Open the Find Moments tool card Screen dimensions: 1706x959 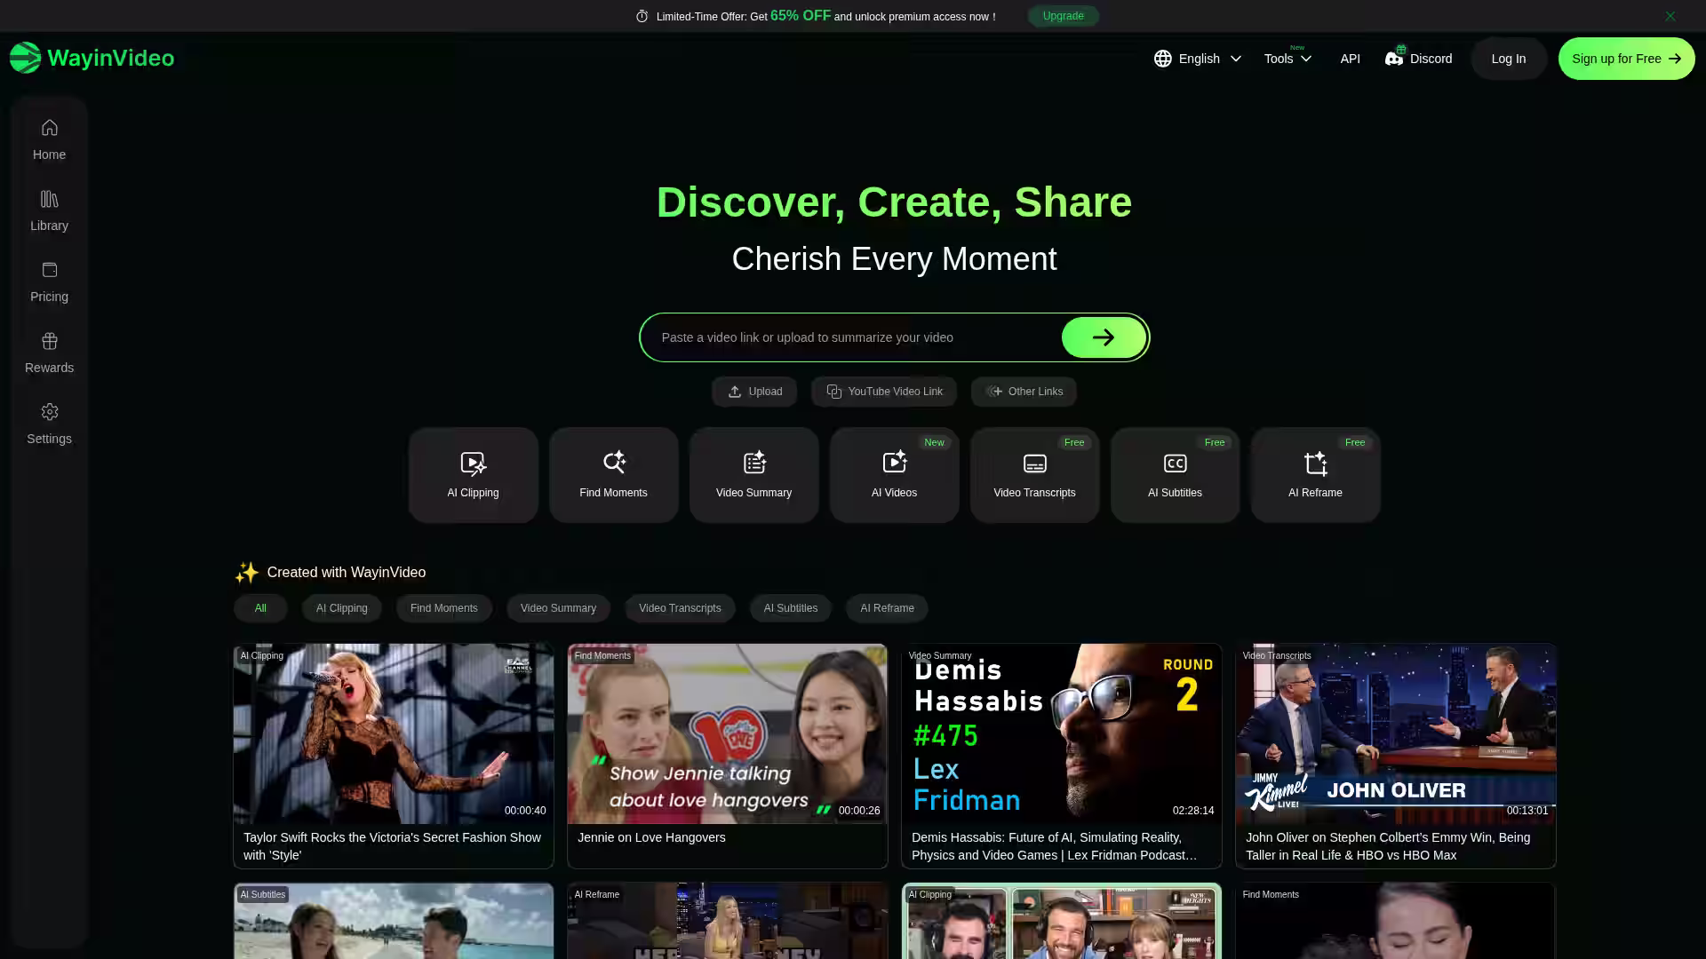click(613, 475)
